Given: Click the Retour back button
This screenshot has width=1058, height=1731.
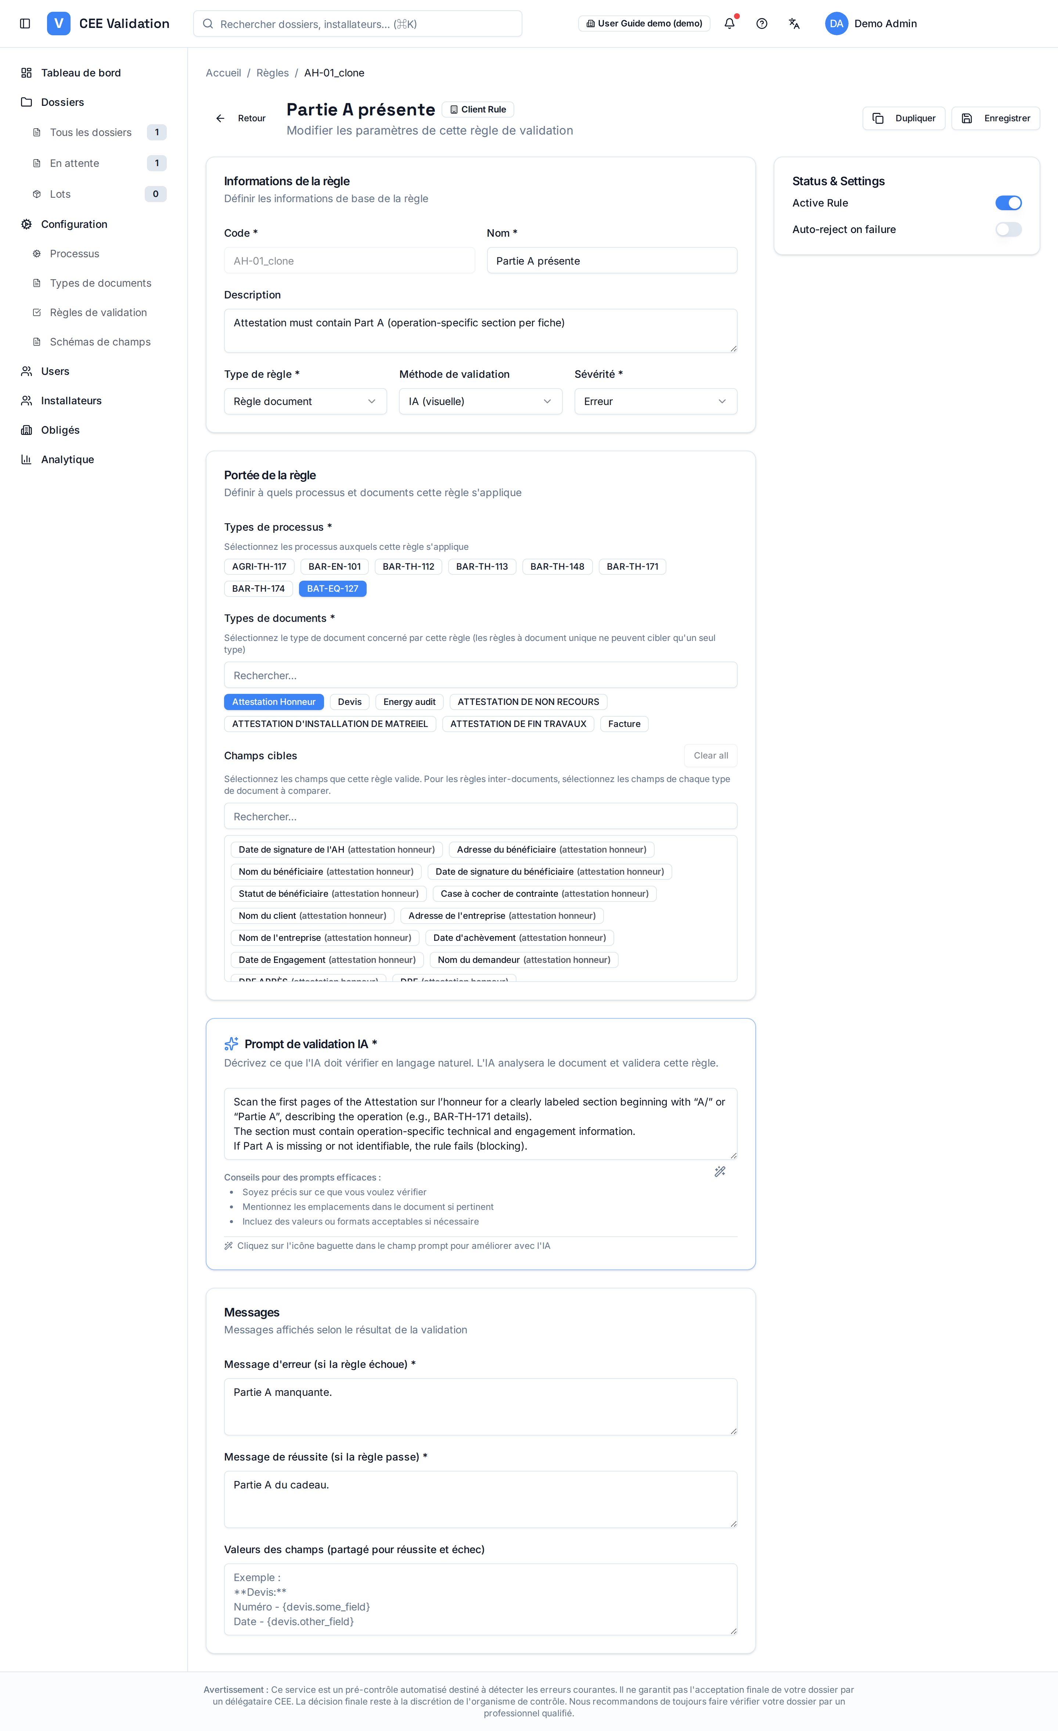Looking at the screenshot, I should tap(241, 118).
